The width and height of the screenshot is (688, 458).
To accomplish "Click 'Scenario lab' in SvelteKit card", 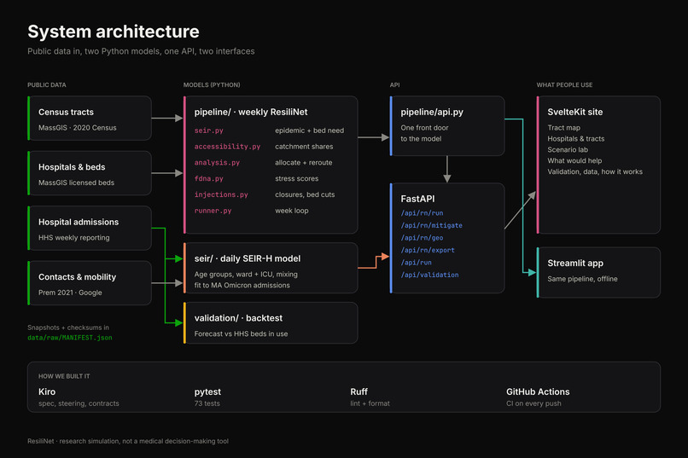I will pos(568,149).
